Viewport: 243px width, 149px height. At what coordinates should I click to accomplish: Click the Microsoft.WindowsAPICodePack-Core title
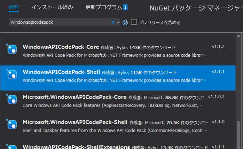pyautogui.click(x=75, y=97)
